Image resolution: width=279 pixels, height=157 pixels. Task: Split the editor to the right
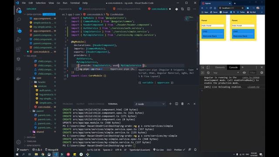(188, 9)
